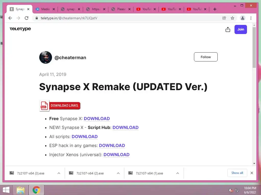Open downloaded file 7z2107-x64 (2).exe
261x195 pixels.
tap(90, 173)
